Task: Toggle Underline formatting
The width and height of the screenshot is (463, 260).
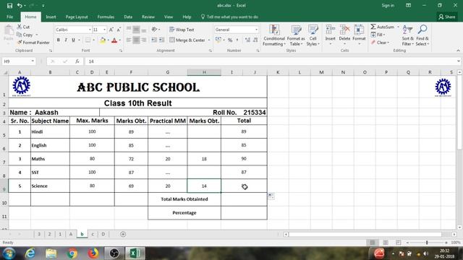Action: click(x=73, y=40)
